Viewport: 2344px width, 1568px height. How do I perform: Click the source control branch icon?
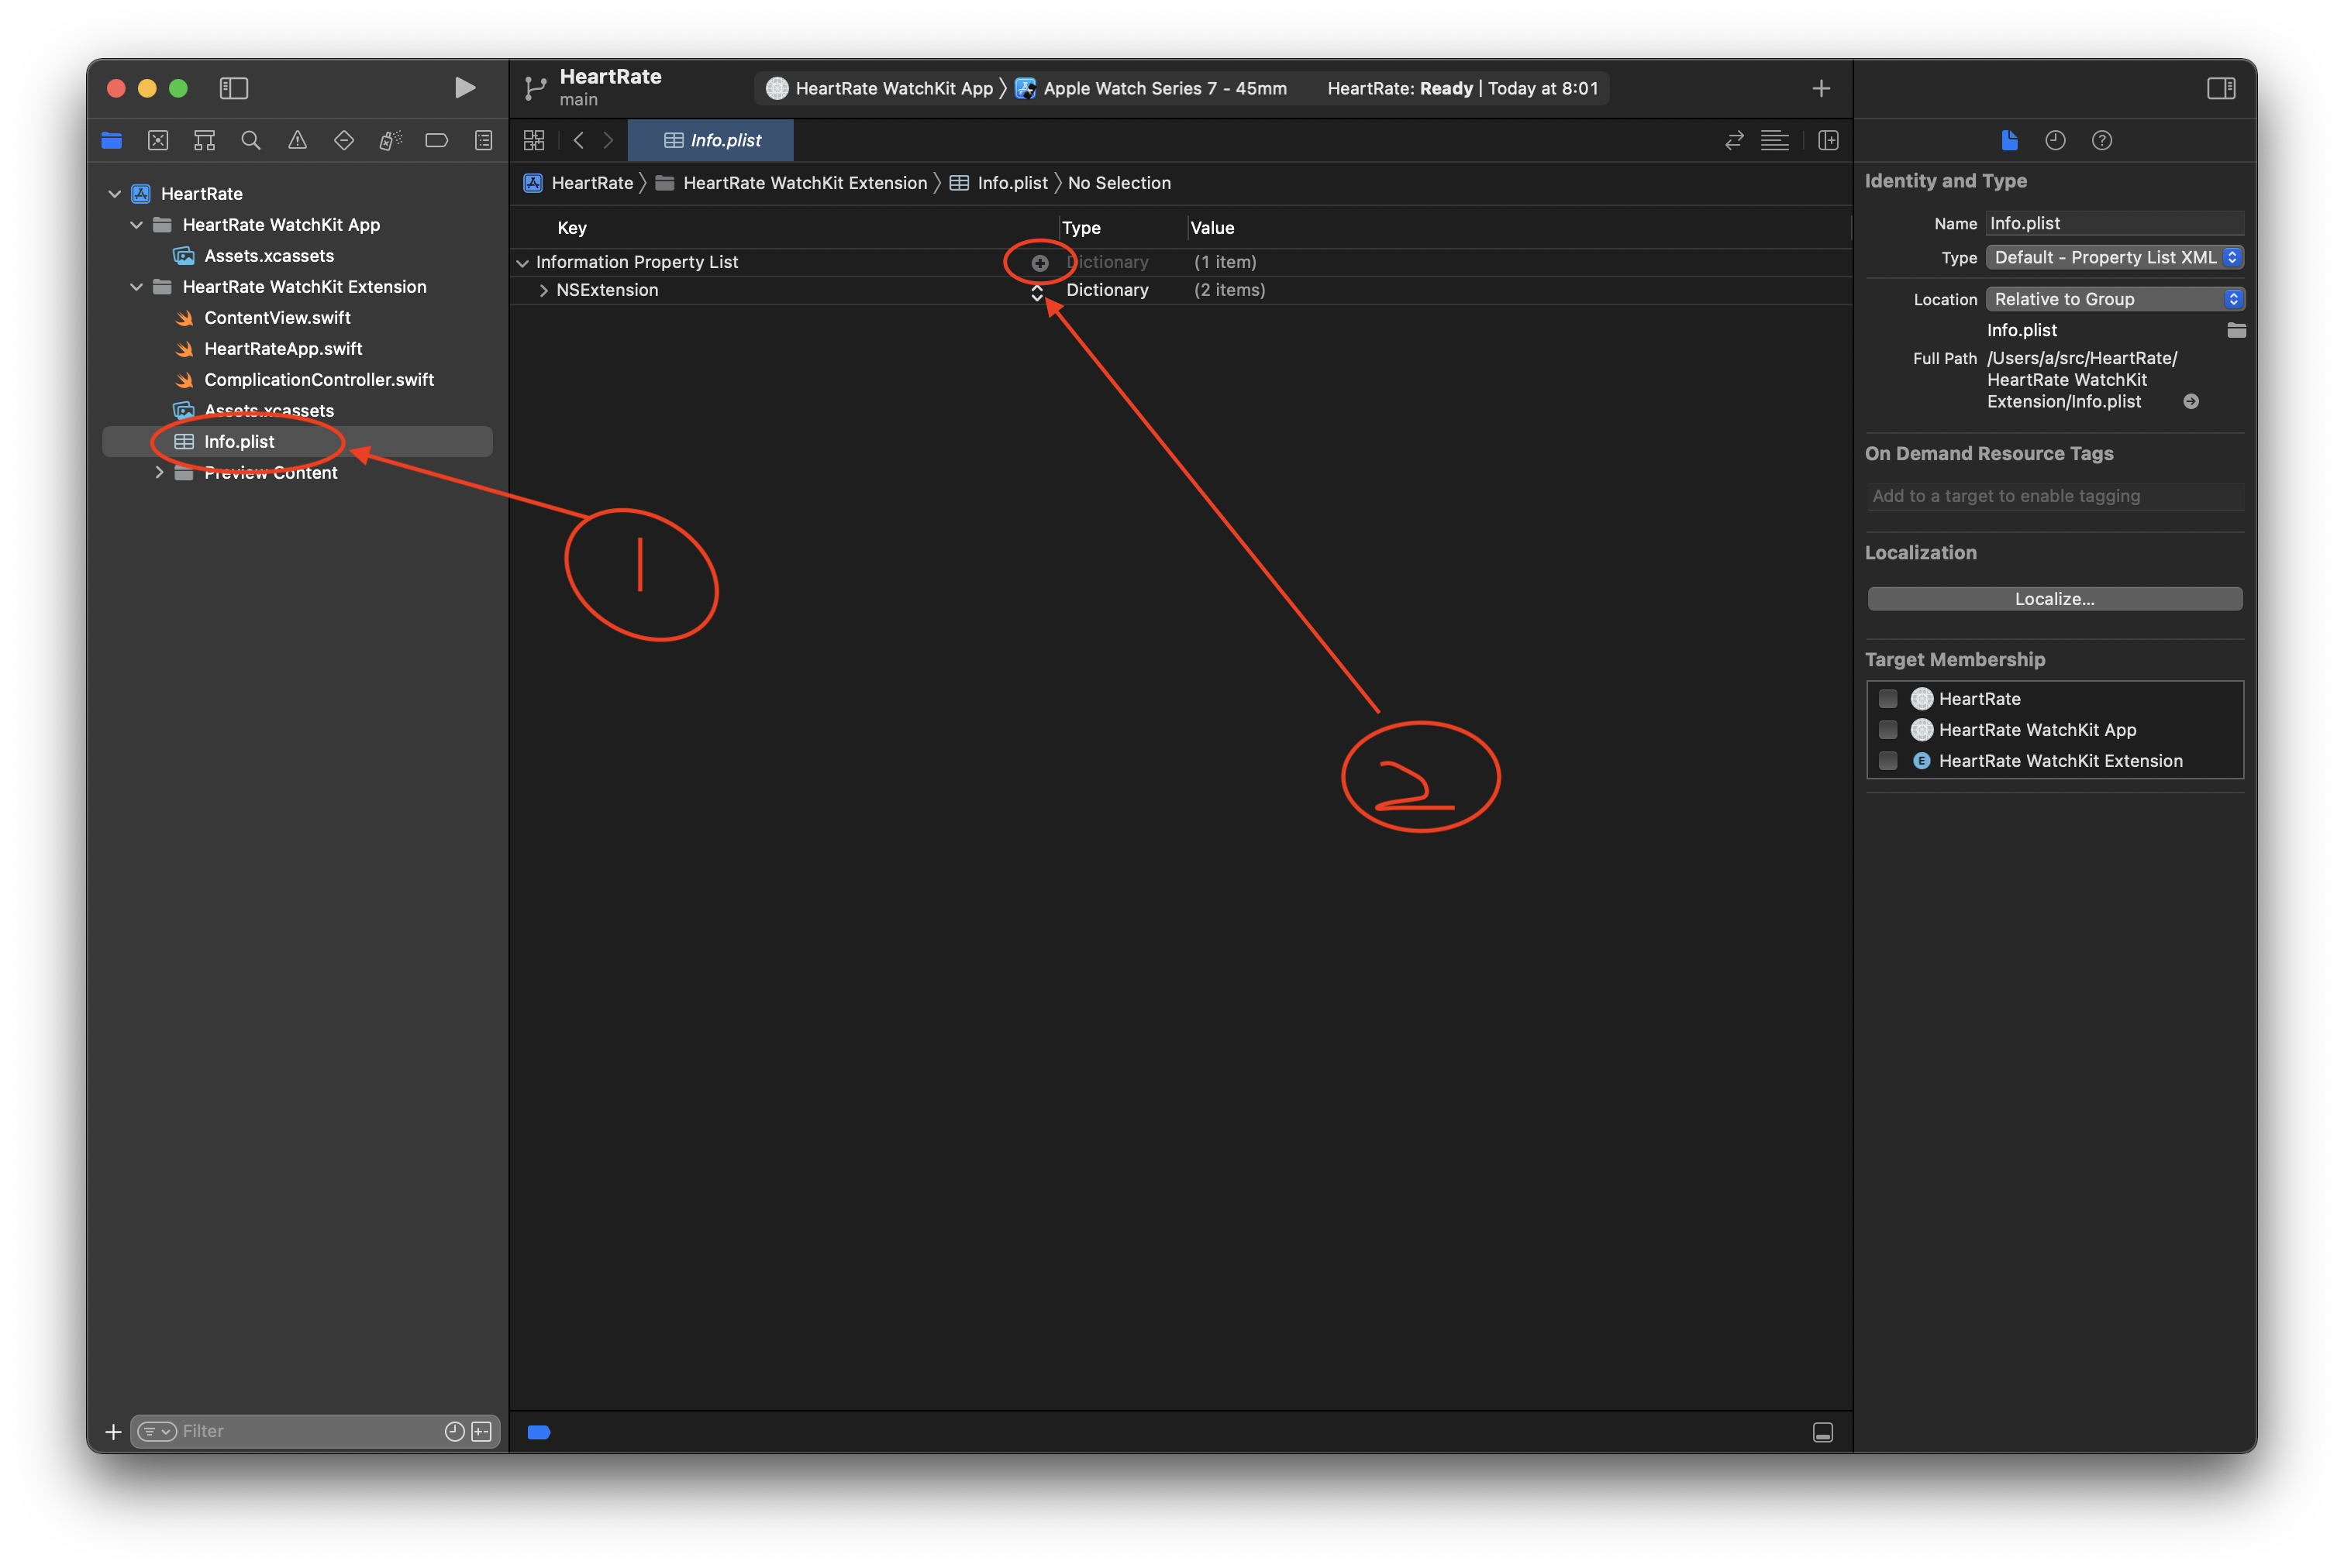(535, 89)
